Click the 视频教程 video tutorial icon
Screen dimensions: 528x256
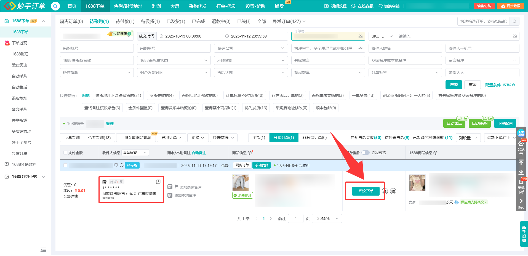click(326, 6)
